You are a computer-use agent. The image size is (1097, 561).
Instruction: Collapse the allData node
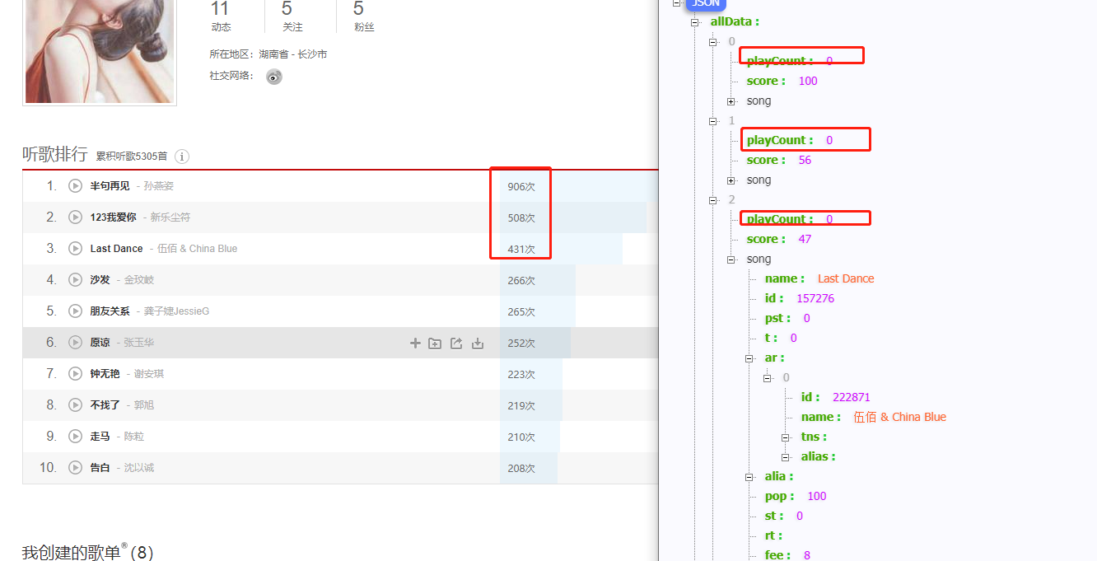(695, 22)
